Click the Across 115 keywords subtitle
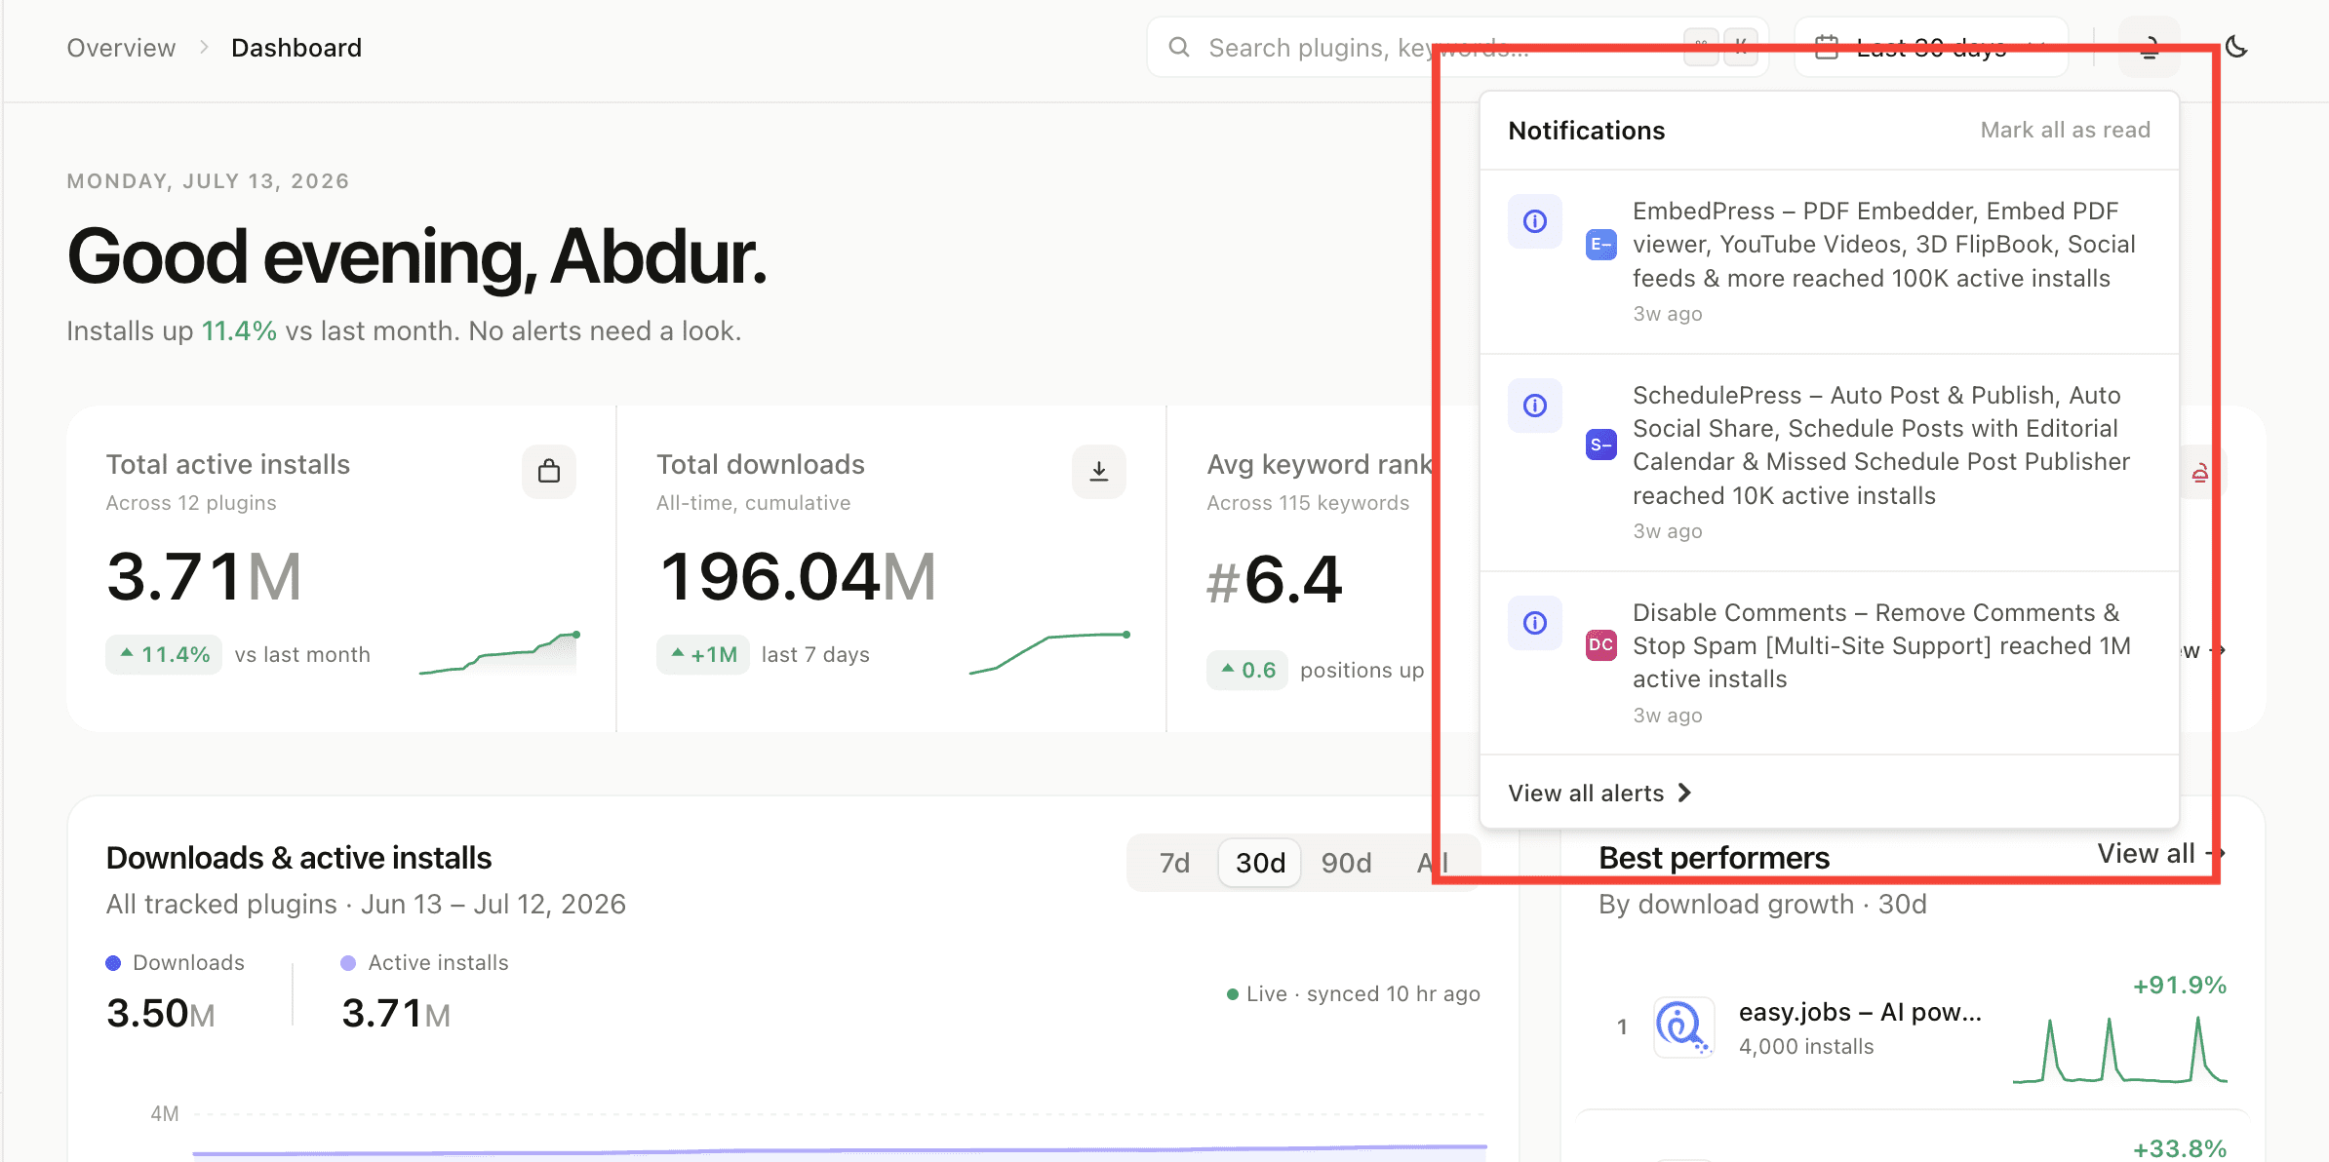 [x=1308, y=503]
